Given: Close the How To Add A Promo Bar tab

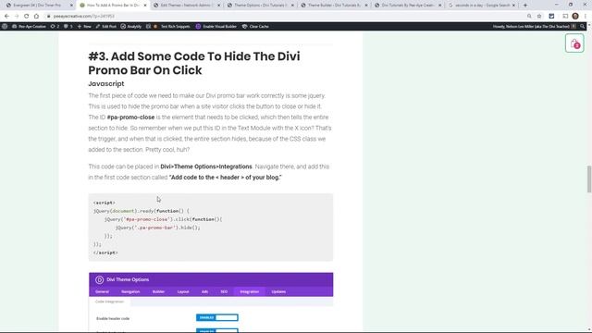Looking at the screenshot, I should point(145,6).
